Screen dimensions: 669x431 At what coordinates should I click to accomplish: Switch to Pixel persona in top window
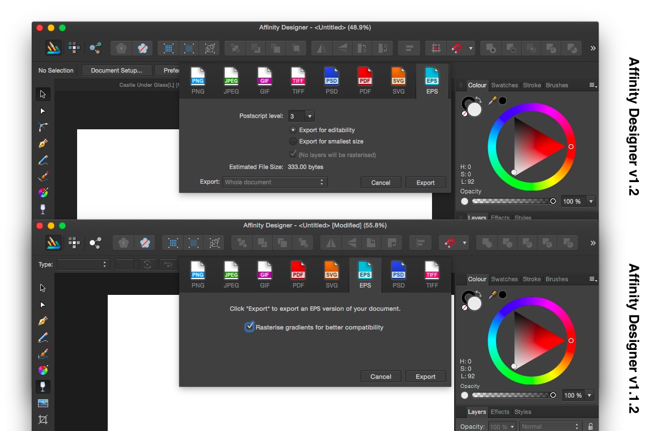click(x=74, y=48)
